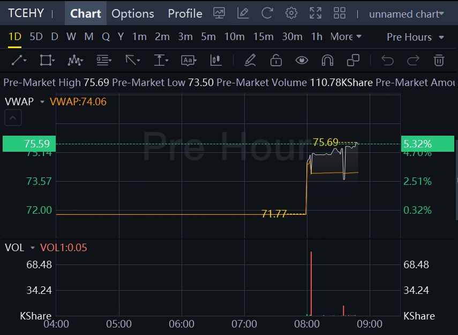Click the edit chart pencil icon in header
Screen dimensions: 458x335
click(243, 13)
